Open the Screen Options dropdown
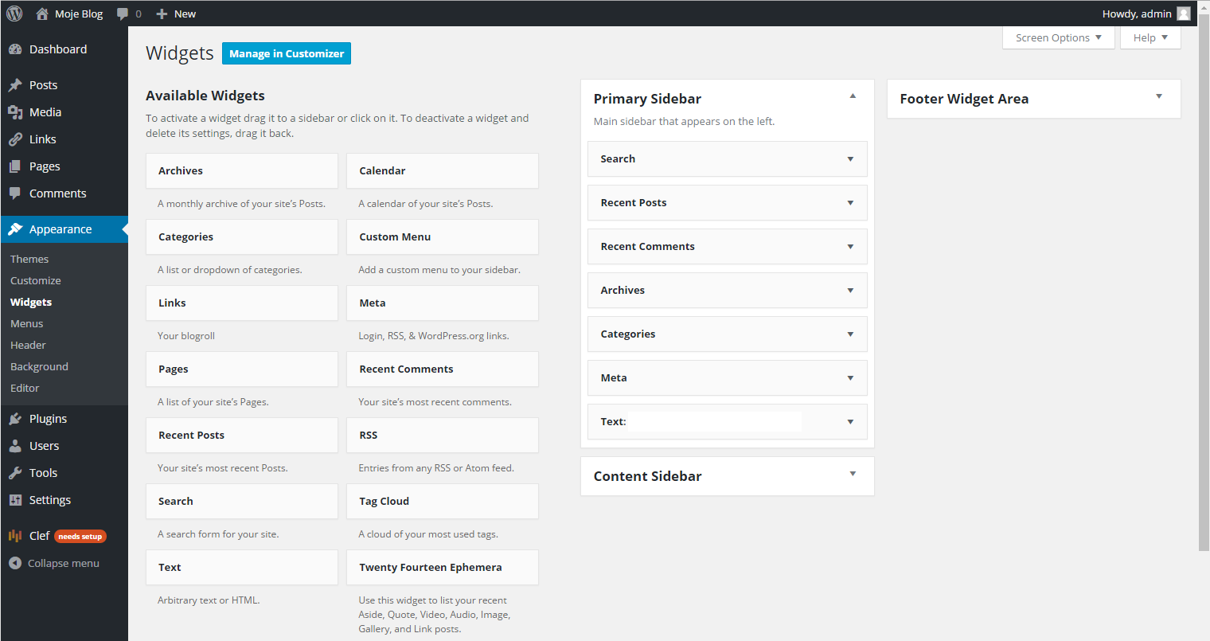This screenshot has width=1210, height=641. 1059,37
